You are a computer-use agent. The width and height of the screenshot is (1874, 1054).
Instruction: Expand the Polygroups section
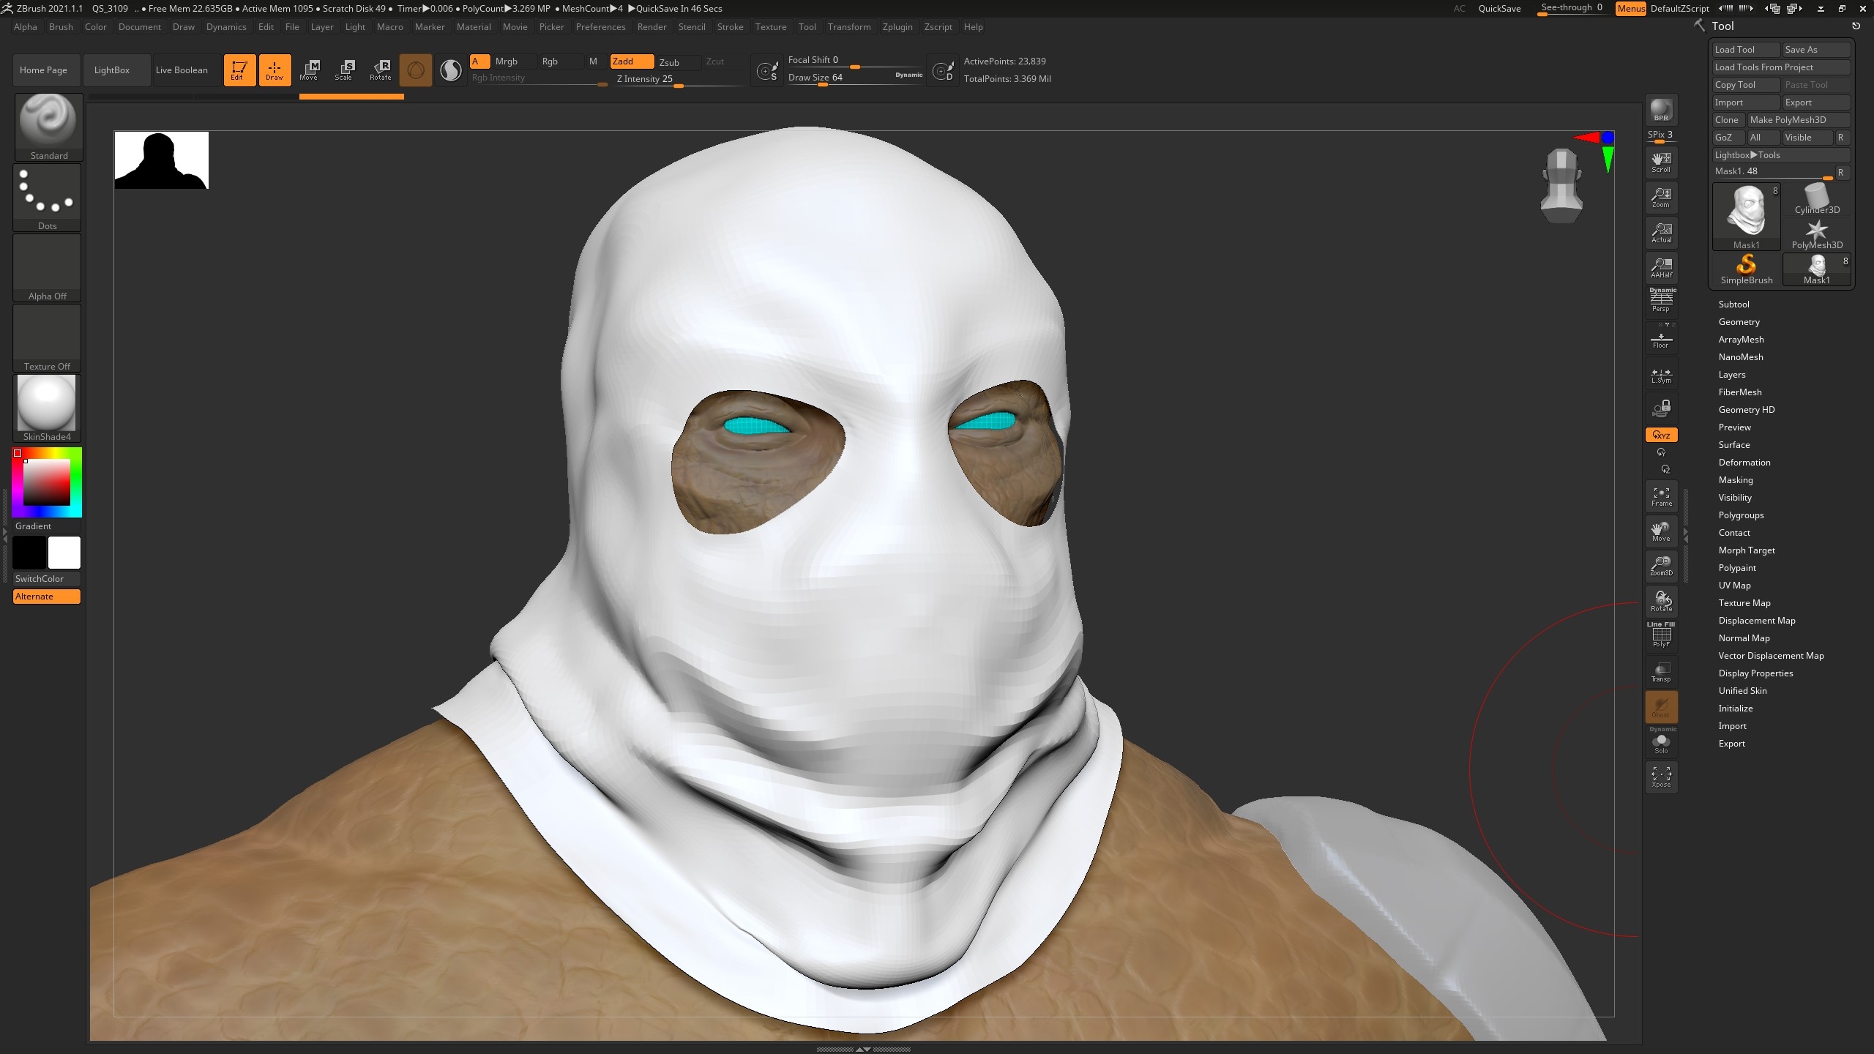click(x=1741, y=515)
